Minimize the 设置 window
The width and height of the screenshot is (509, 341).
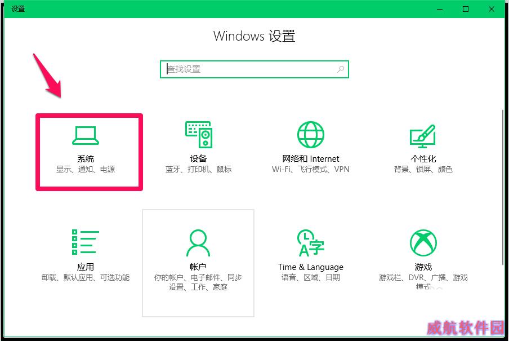[440, 9]
